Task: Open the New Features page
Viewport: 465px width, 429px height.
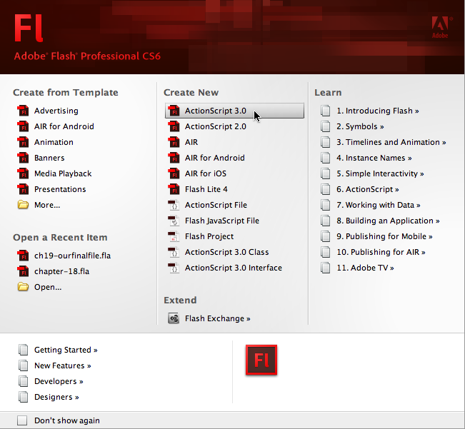Action: click(62, 365)
